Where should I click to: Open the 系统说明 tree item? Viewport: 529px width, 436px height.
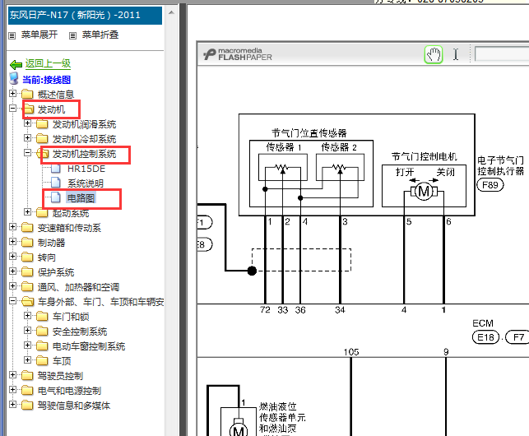point(86,183)
